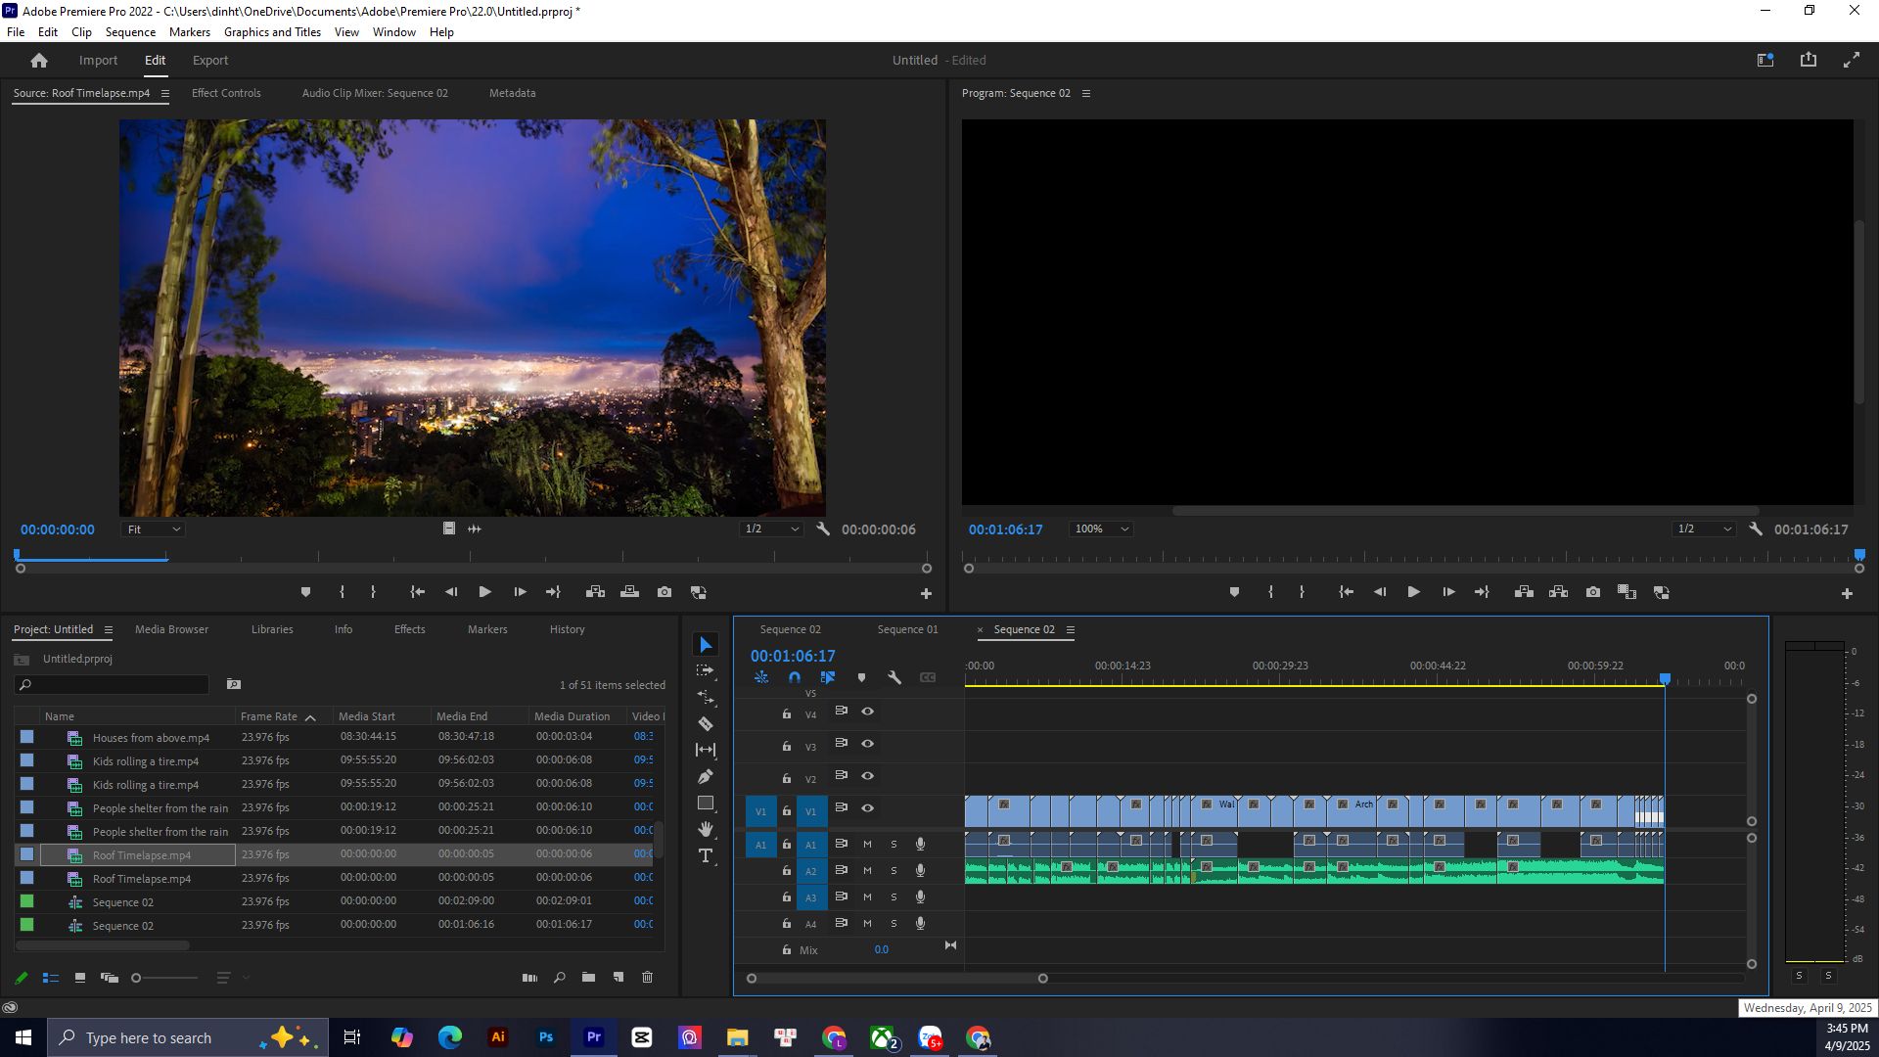Mute audio track A1
Image resolution: width=1879 pixels, height=1057 pixels.
click(867, 844)
